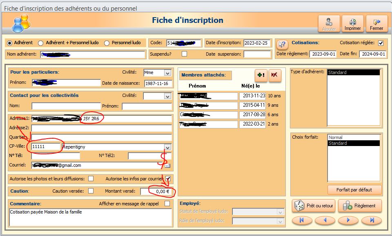Click the Imprimer printer button
392x236 pixels.
tap(352, 24)
